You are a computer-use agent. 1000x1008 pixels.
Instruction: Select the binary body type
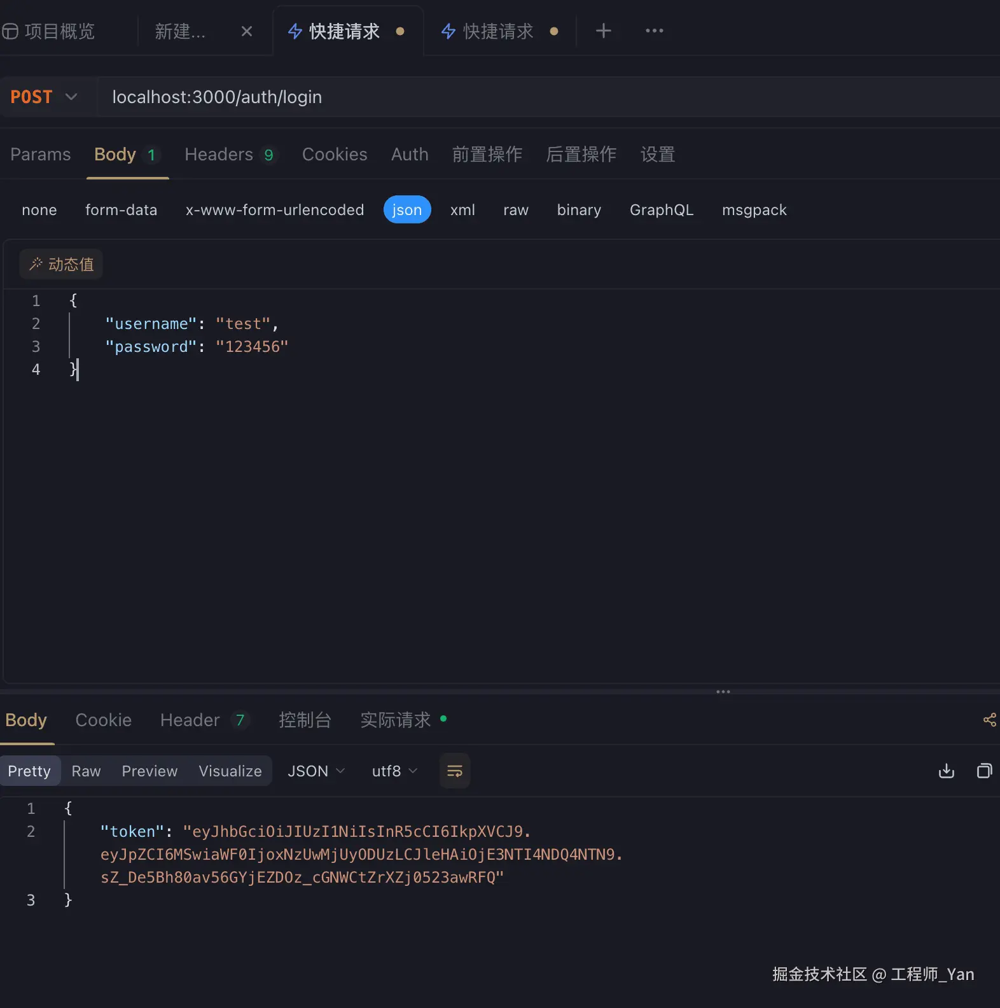(579, 210)
